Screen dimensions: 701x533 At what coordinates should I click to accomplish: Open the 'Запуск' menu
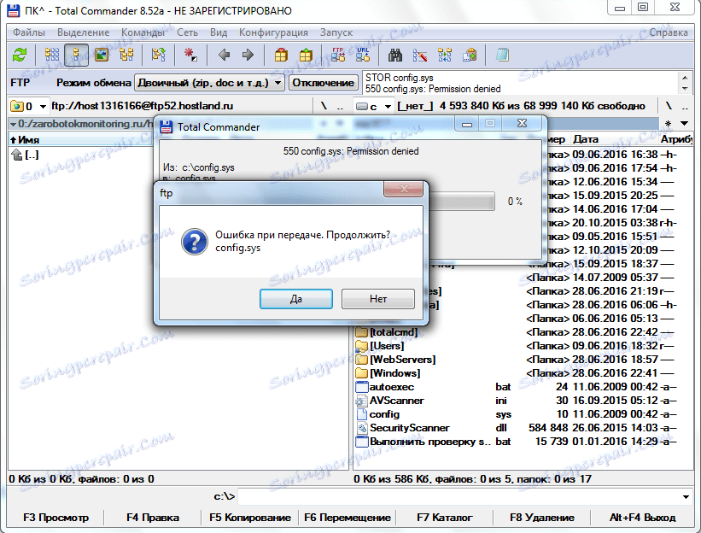pyautogui.click(x=336, y=32)
